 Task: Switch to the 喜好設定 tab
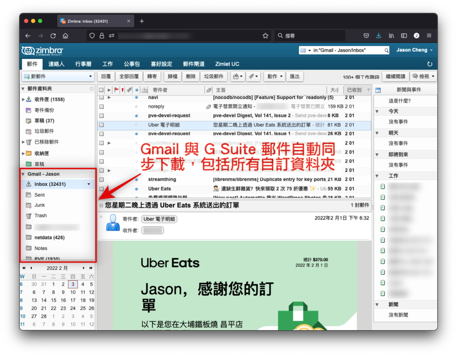(162, 64)
